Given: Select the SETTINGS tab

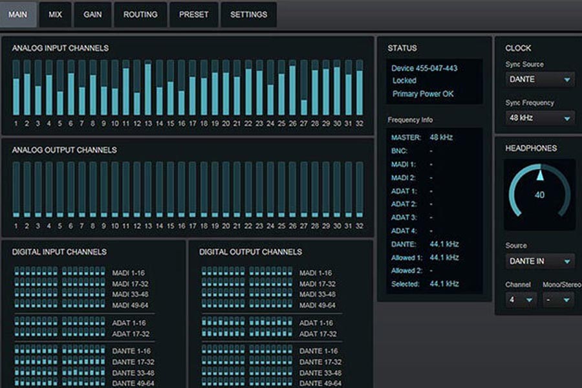Looking at the screenshot, I should pyautogui.click(x=248, y=15).
